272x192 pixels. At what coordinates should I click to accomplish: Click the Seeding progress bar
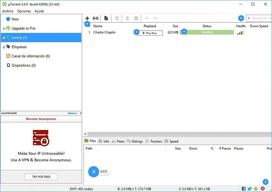(207, 32)
